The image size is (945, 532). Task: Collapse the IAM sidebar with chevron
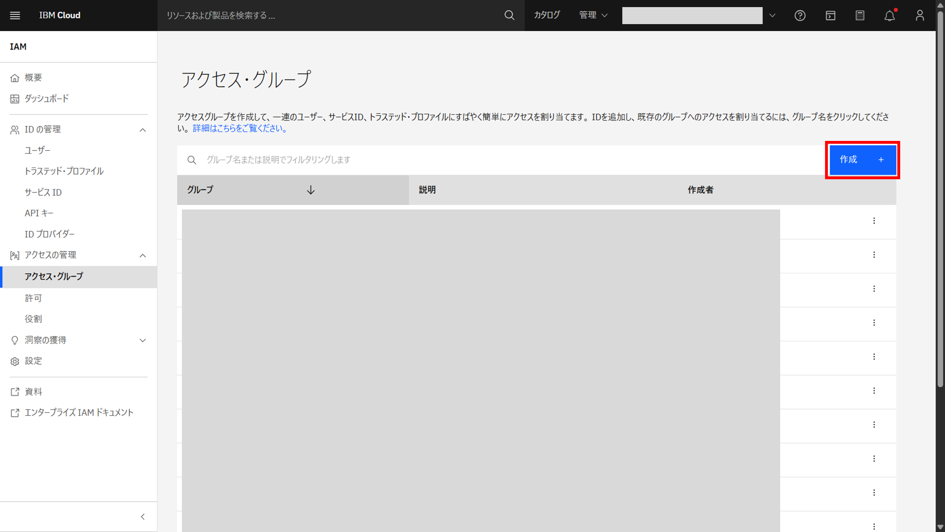click(x=143, y=517)
